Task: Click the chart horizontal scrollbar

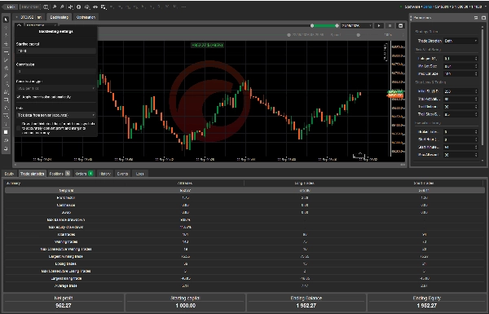Action: click(x=209, y=165)
